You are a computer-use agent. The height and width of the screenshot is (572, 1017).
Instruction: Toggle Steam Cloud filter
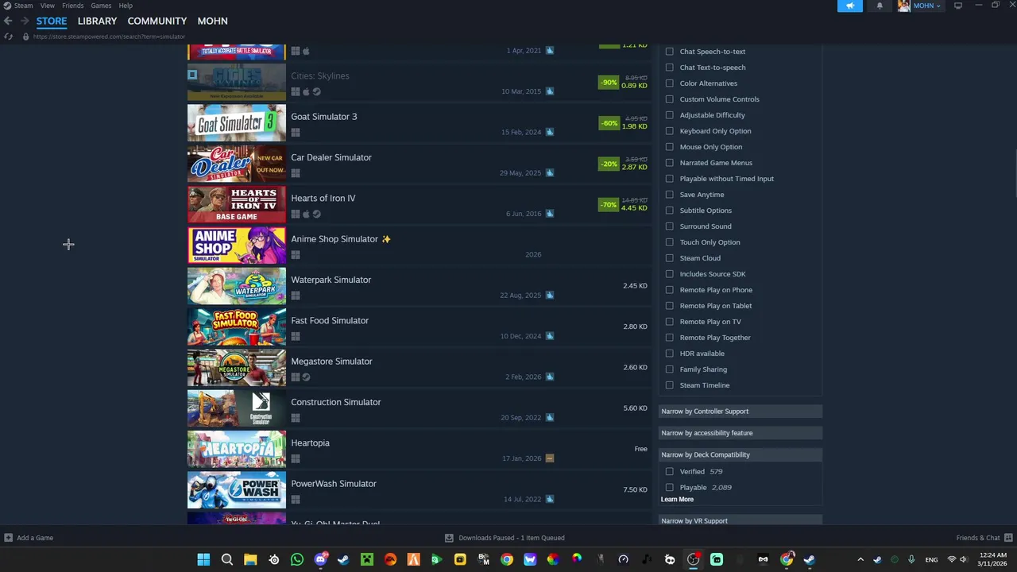point(669,258)
